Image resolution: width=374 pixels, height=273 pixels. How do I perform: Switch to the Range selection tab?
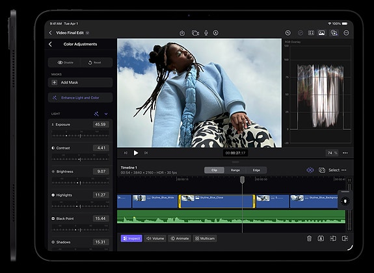point(235,170)
